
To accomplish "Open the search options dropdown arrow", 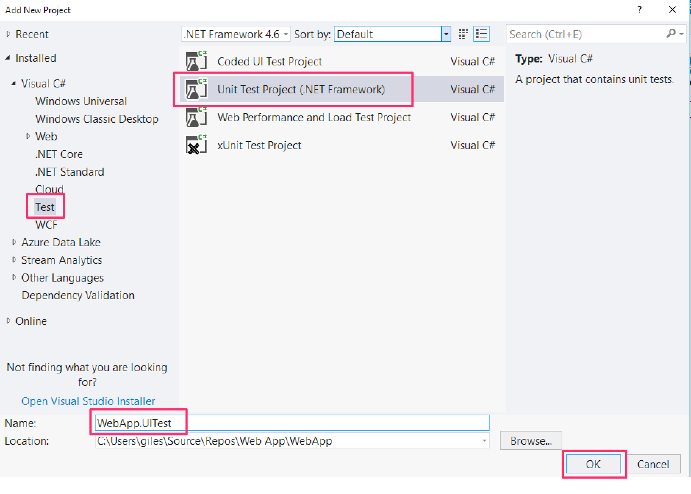I will tap(681, 34).
